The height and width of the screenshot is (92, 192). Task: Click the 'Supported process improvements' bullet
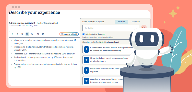(x=45, y=66)
